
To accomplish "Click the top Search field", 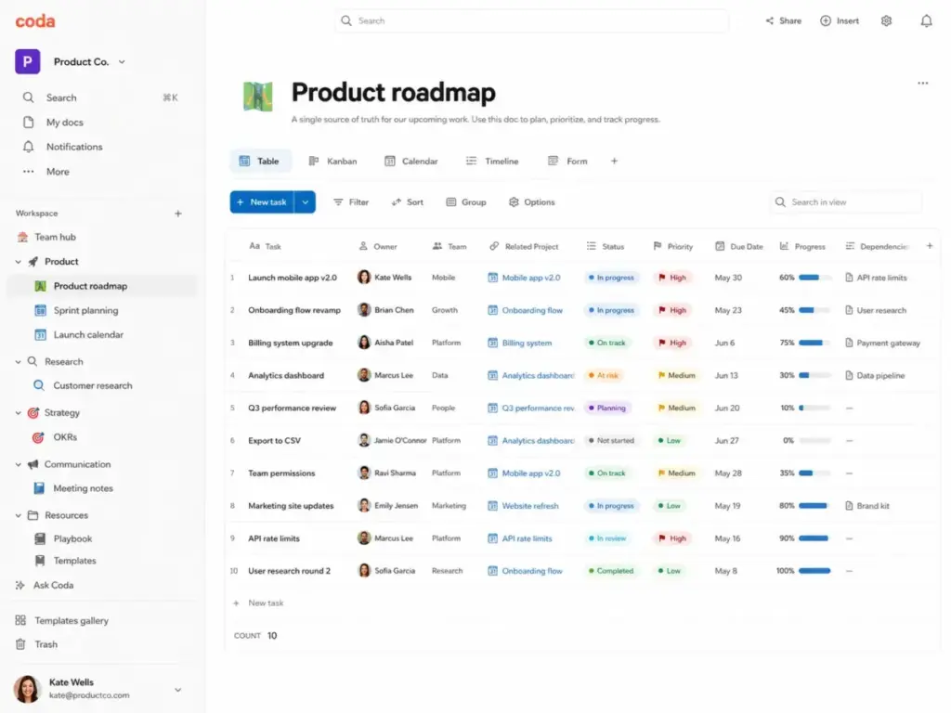I will click(531, 20).
